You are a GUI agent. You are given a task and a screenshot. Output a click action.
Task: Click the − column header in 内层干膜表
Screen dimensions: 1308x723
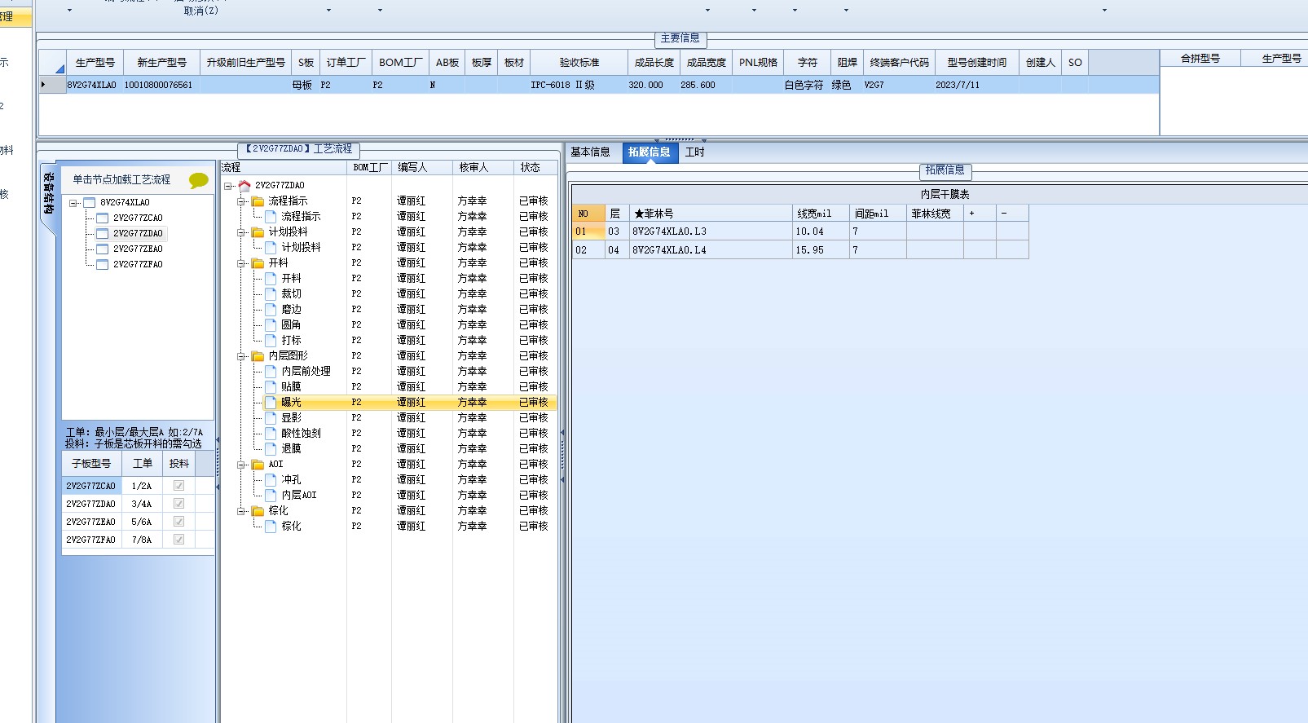[x=1012, y=214]
